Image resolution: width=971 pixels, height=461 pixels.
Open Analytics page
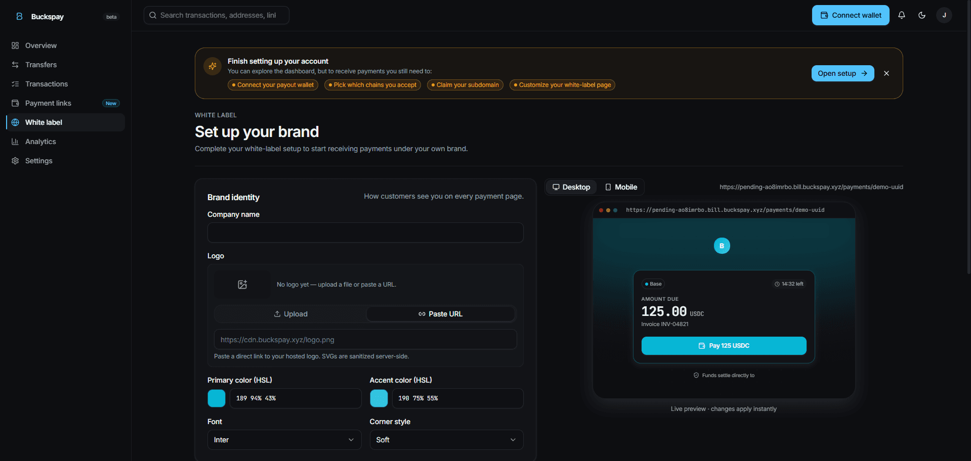click(65, 142)
